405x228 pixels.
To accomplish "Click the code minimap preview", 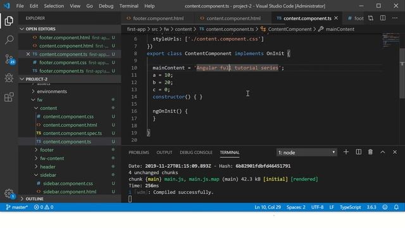I will 390,40.
